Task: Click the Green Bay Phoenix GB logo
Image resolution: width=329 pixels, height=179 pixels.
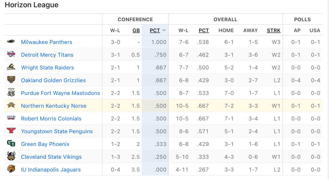Action: [x=11, y=144]
